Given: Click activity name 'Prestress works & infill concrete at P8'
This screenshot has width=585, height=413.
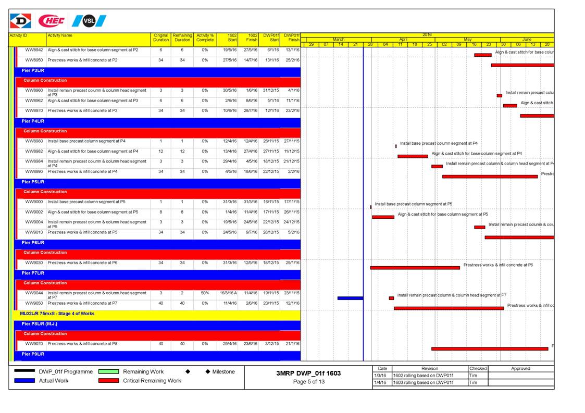Looking at the screenshot, I should pyautogui.click(x=82, y=344).
